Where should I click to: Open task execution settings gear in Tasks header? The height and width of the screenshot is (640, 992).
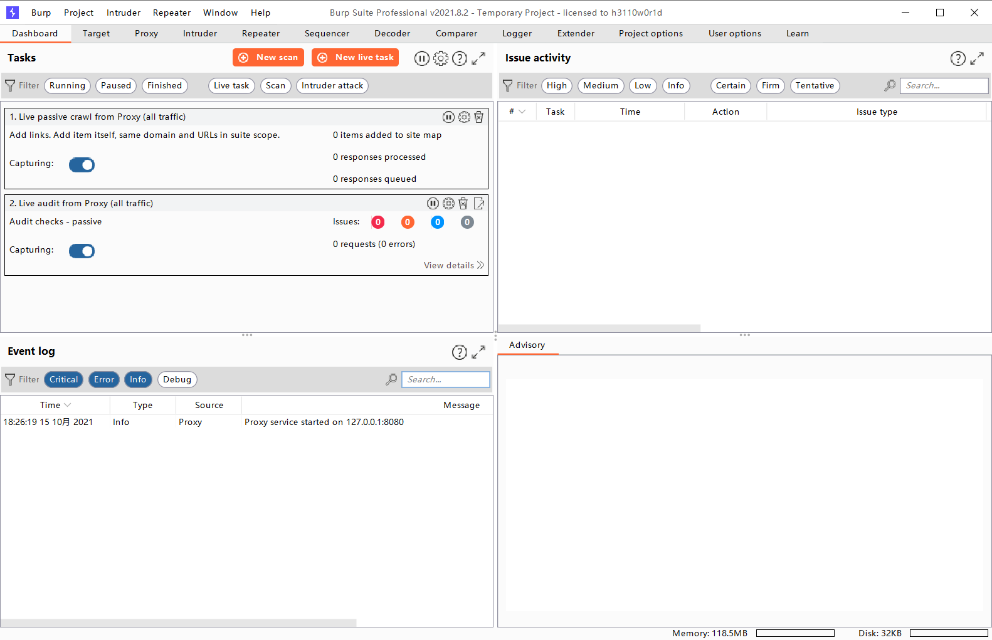pos(441,58)
